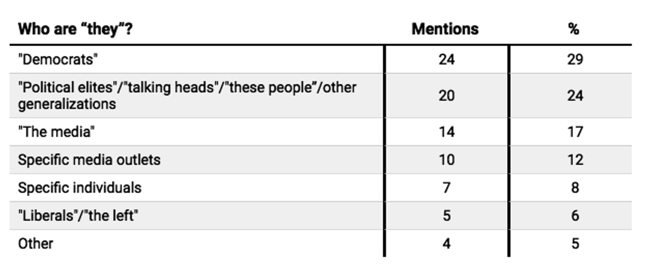Click the Specific media outlets label
The image size is (646, 271).
(x=89, y=160)
